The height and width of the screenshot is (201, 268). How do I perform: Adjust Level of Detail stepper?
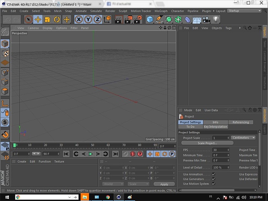[x=228, y=168]
